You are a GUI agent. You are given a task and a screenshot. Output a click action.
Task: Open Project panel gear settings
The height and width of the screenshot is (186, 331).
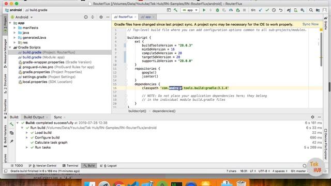pos(101,17)
